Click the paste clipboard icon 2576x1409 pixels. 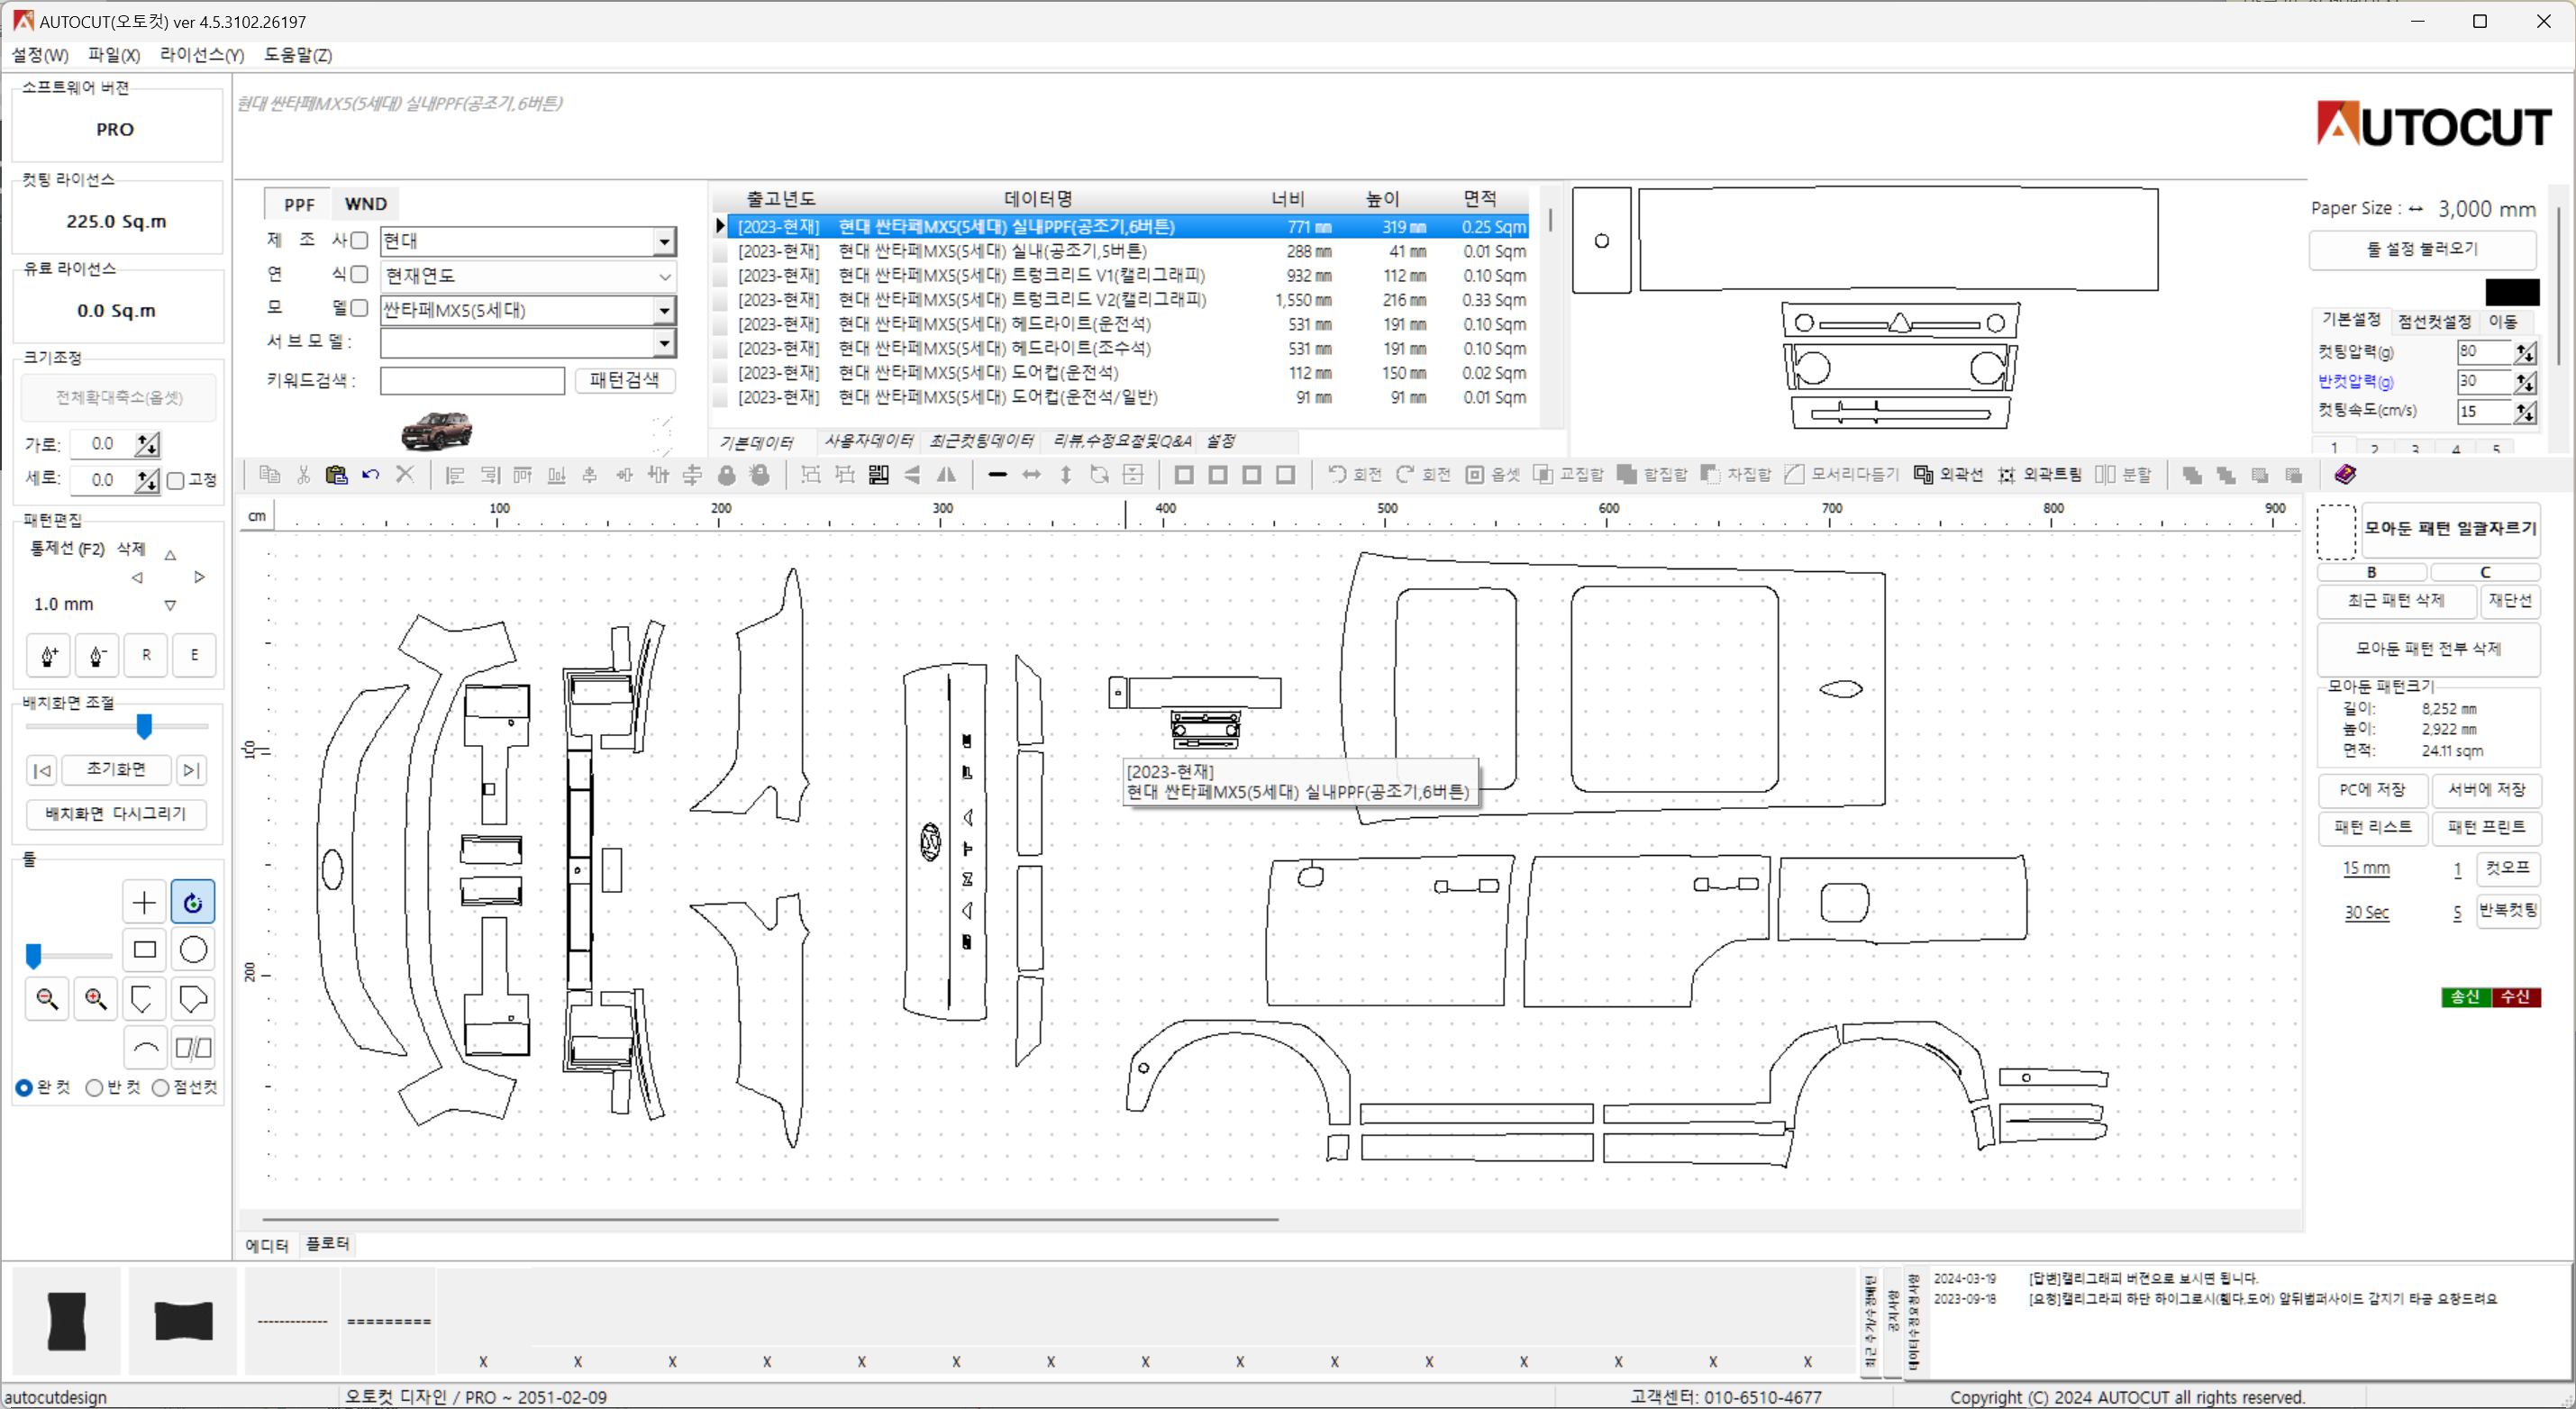pyautogui.click(x=336, y=475)
